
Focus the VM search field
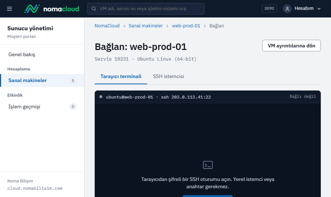pos(146,9)
